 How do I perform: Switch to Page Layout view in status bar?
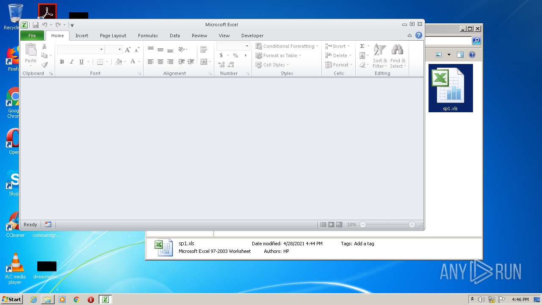click(x=331, y=225)
